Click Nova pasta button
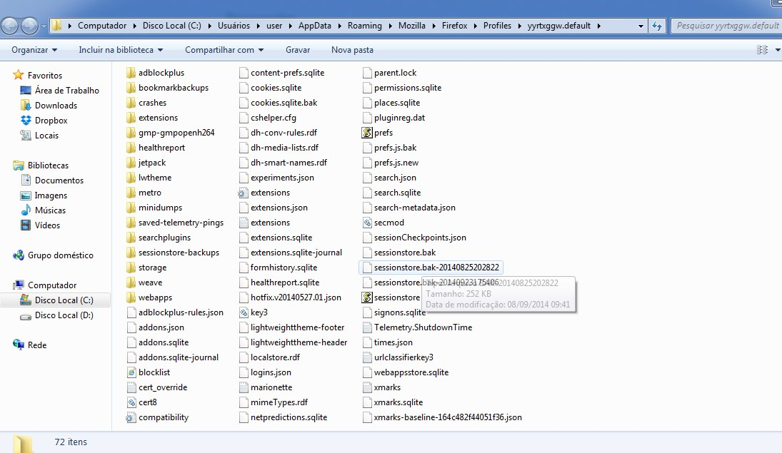 352,50
